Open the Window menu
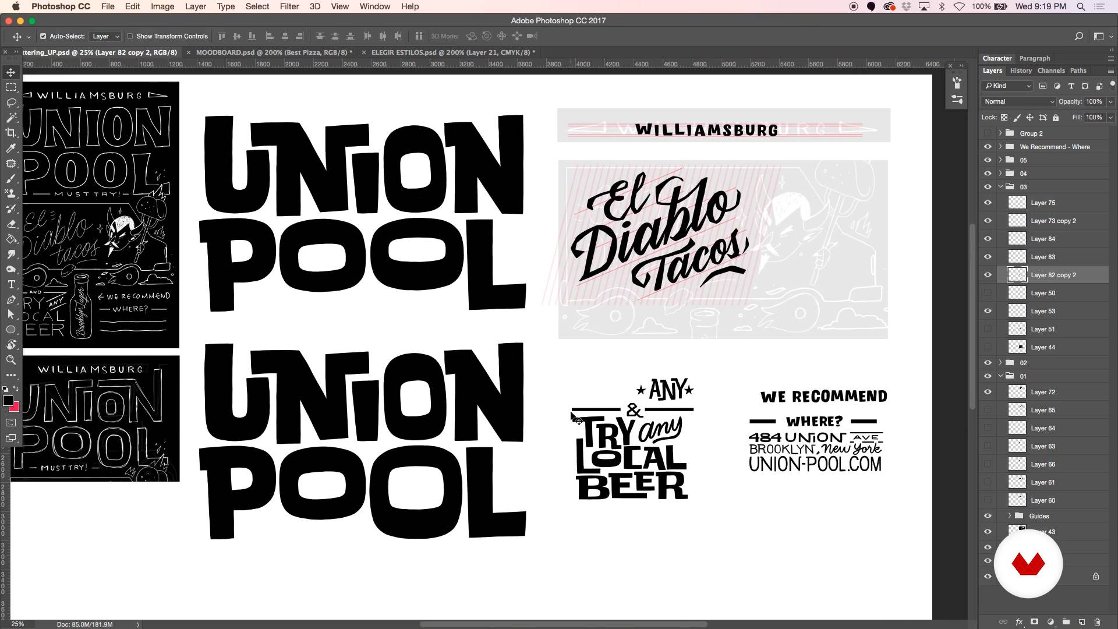Viewport: 1118px width, 629px height. [374, 6]
